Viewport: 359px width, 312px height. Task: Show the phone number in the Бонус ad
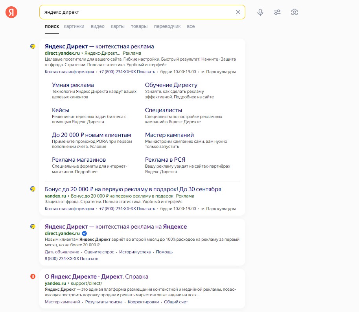127,209
